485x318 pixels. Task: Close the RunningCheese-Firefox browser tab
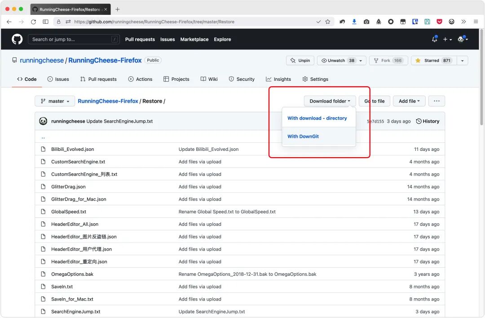tap(106, 9)
